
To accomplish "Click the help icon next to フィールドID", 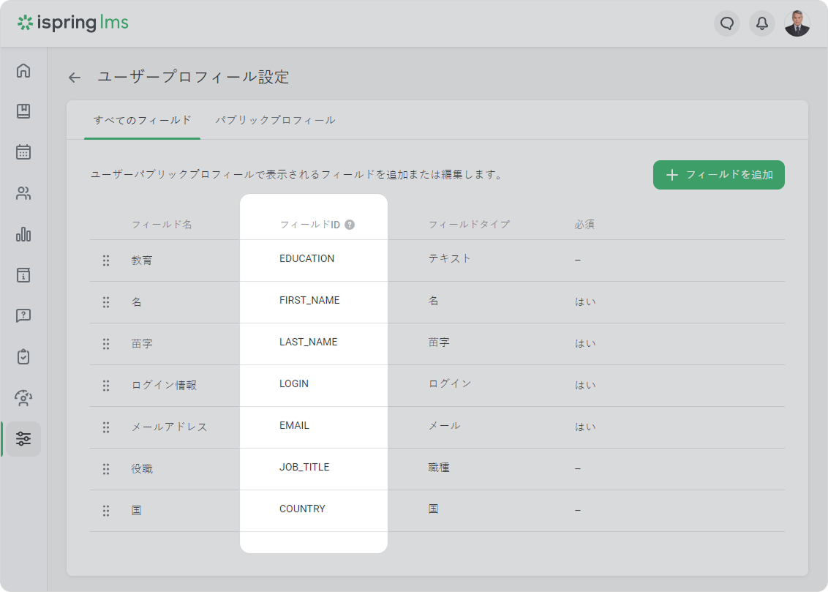I will pos(350,225).
